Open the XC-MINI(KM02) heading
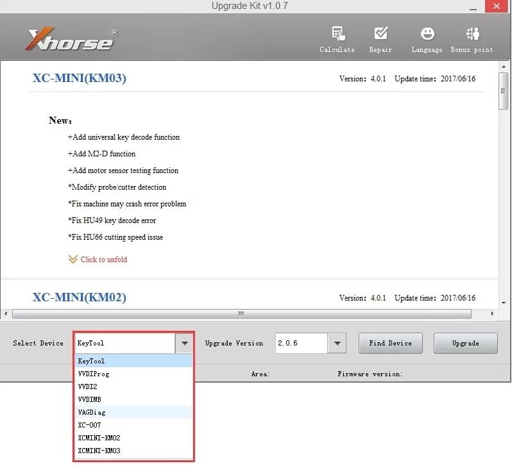This screenshot has width=512, height=466. click(80, 297)
